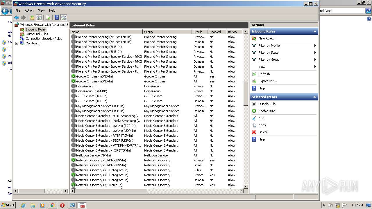Viewport: 372px width, 209px height.
Task: Click the blue Back arrow toolbar icon
Action: tap(17, 18)
